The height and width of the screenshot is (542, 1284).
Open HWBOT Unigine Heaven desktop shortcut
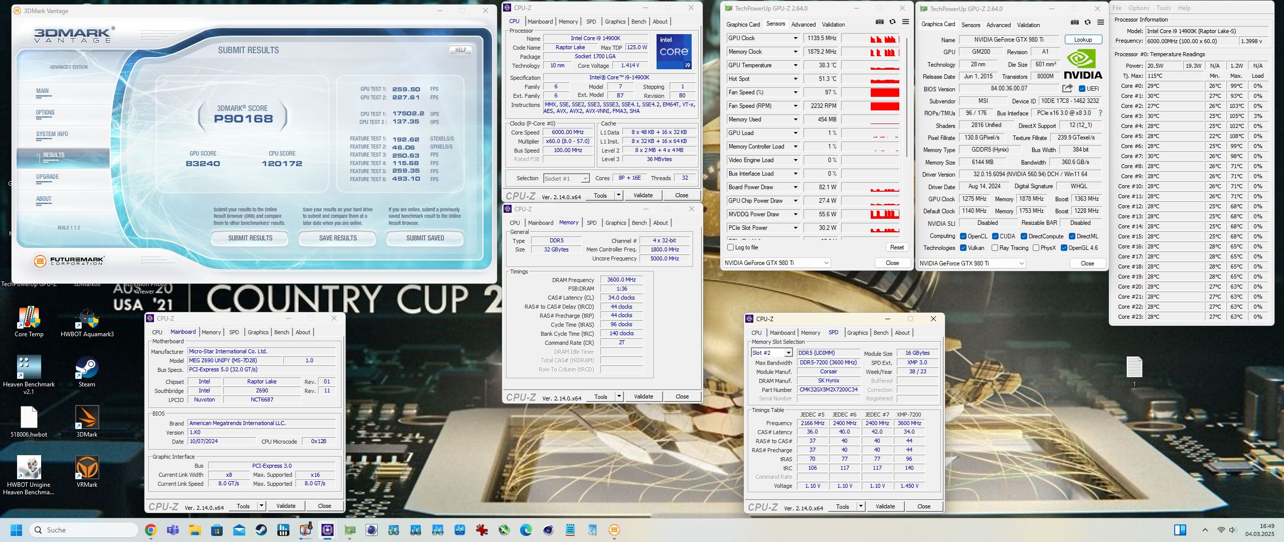point(29,475)
